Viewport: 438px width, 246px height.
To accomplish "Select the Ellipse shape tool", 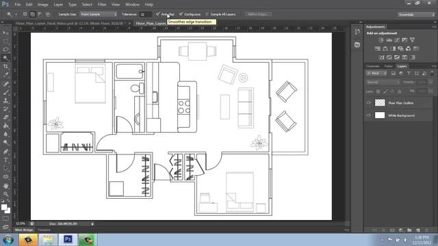I will (x=5, y=177).
